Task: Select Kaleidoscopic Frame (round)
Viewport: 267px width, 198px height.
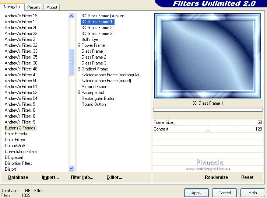Action: [x=106, y=81]
